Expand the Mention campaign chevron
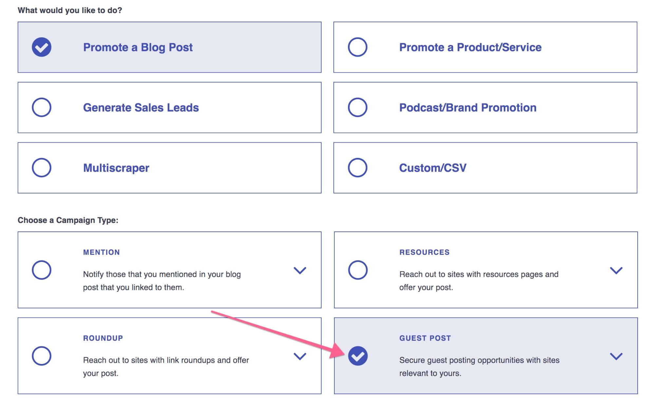 (300, 270)
